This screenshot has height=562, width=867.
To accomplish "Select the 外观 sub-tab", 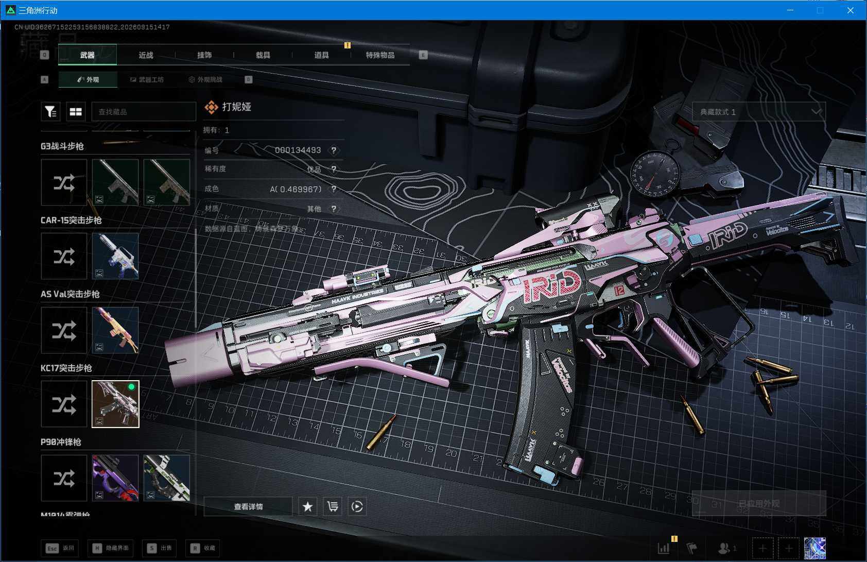I will pyautogui.click(x=88, y=79).
